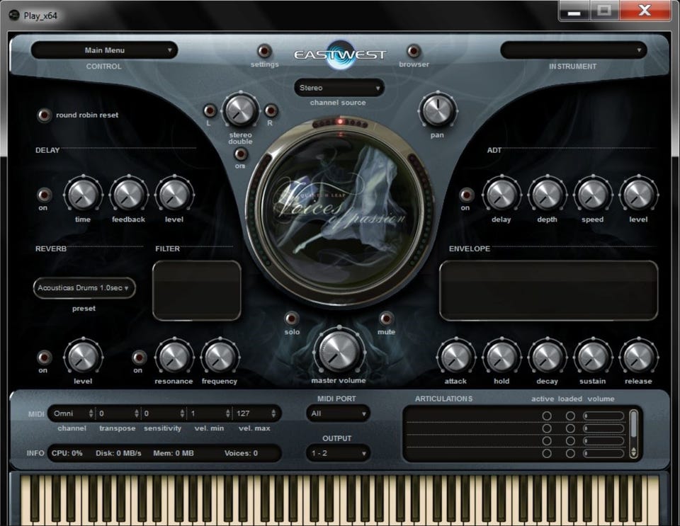Open the reverb preset dropdown
Viewport: 680px width, 526px height.
pos(84,287)
